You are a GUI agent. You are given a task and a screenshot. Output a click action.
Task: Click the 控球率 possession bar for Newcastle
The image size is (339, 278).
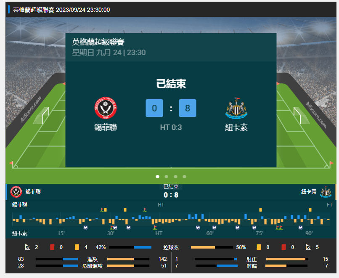click(212, 247)
